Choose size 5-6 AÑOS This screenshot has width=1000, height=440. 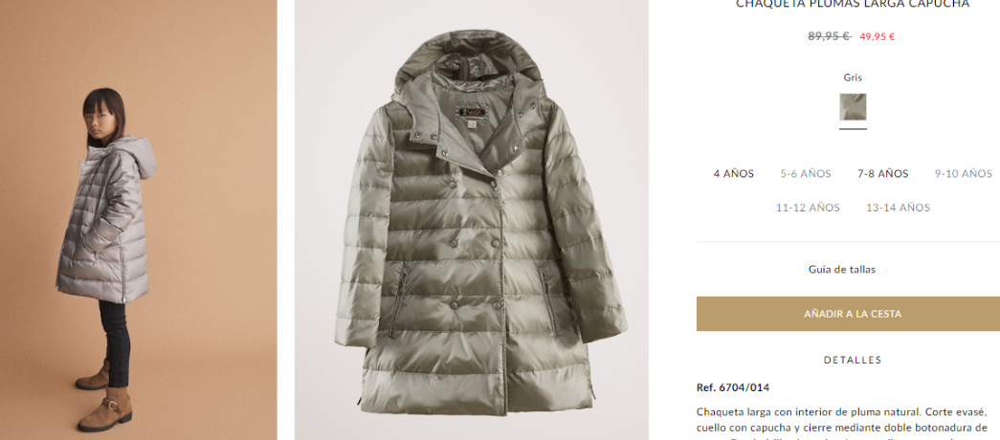806,173
